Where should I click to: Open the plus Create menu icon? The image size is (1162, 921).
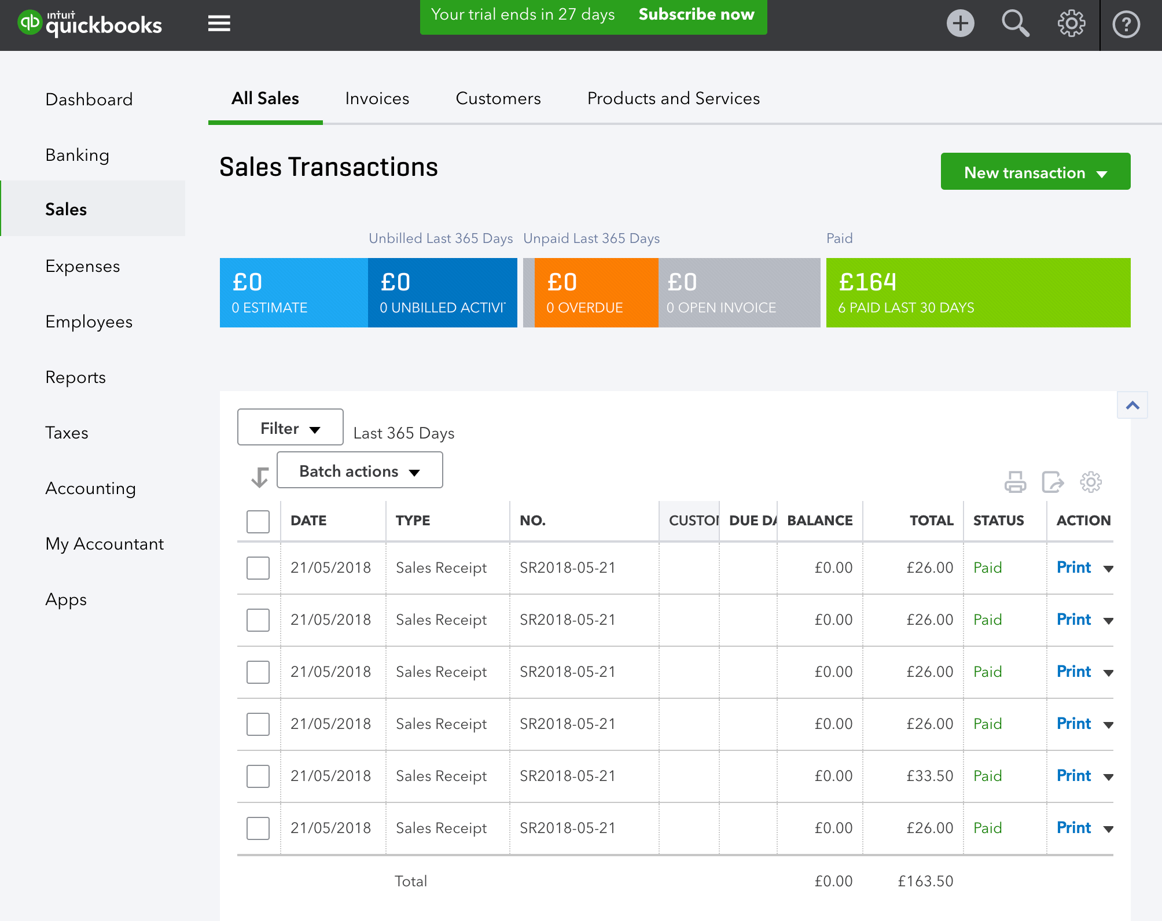point(960,24)
